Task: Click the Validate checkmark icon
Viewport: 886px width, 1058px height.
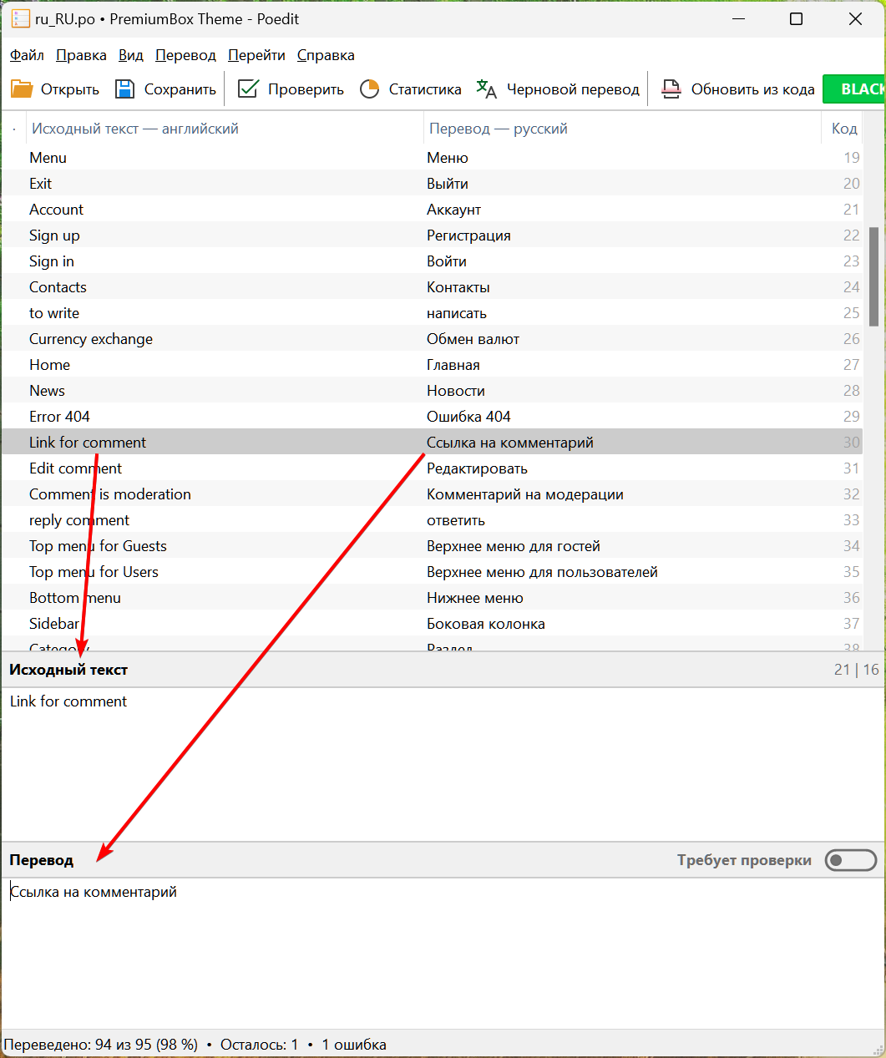Action: [248, 89]
